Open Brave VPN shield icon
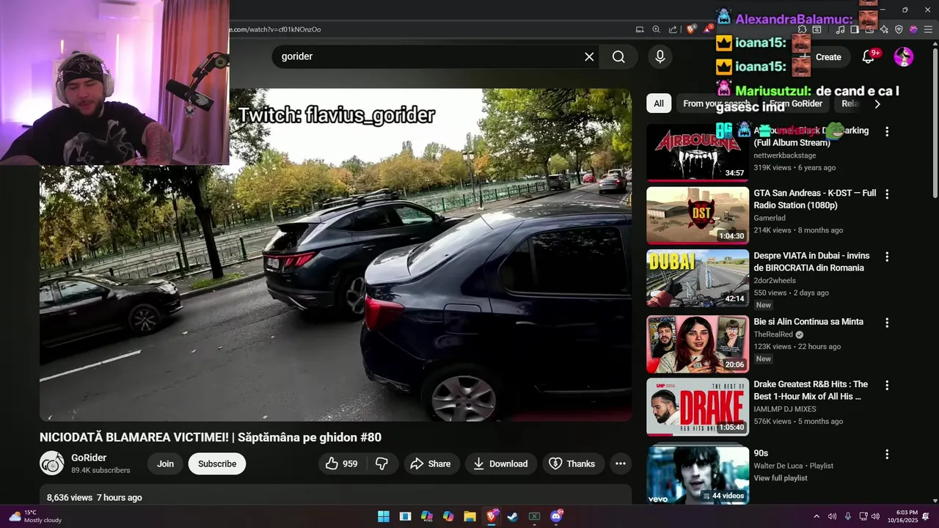939x528 pixels. point(899,29)
